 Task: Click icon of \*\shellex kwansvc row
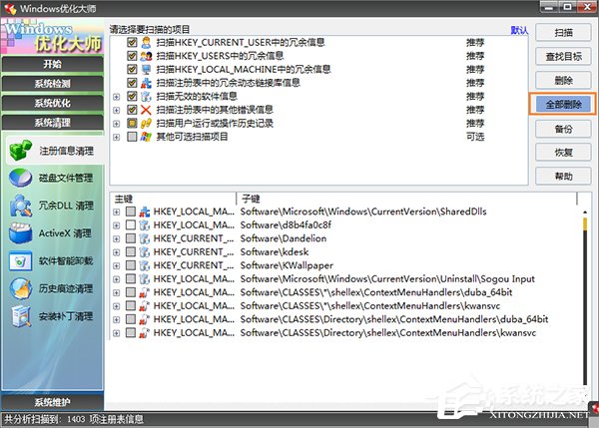pos(144,306)
